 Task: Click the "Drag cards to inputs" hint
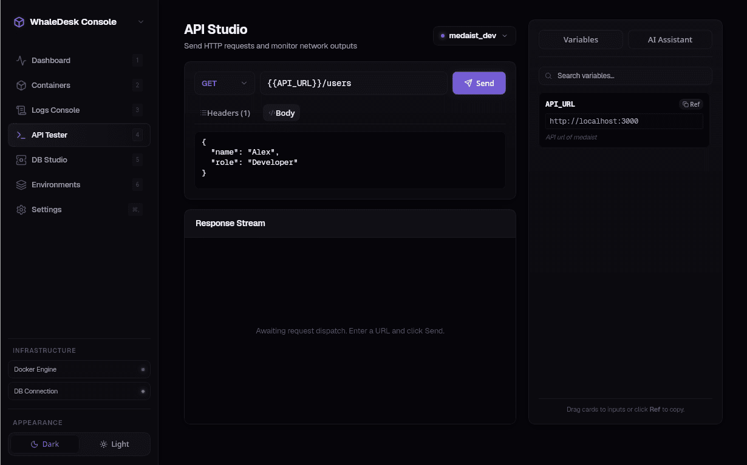(626, 409)
